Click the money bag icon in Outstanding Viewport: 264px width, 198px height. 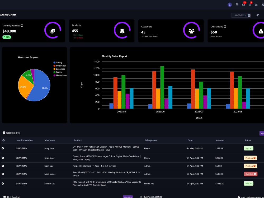[x=261, y=31]
